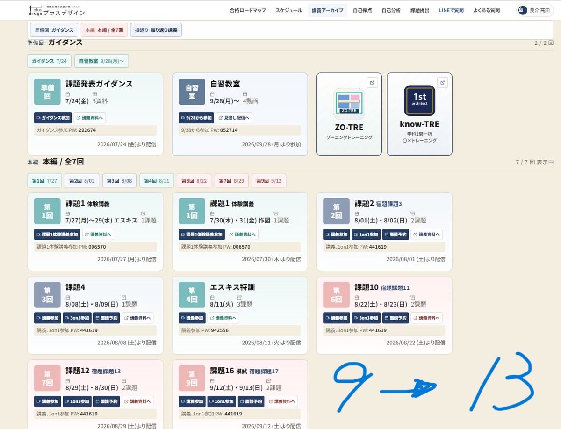The width and height of the screenshot is (561, 429).
Task: Jump to the 本編 本編 / 全7回 section tab
Action: tap(104, 30)
